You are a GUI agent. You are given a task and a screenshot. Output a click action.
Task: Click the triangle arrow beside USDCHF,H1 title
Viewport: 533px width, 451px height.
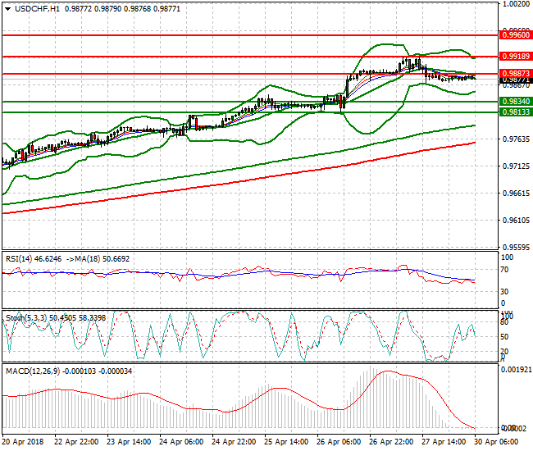8,9
